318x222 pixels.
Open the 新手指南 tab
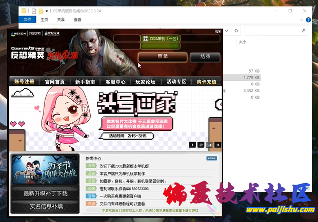pos(85,82)
